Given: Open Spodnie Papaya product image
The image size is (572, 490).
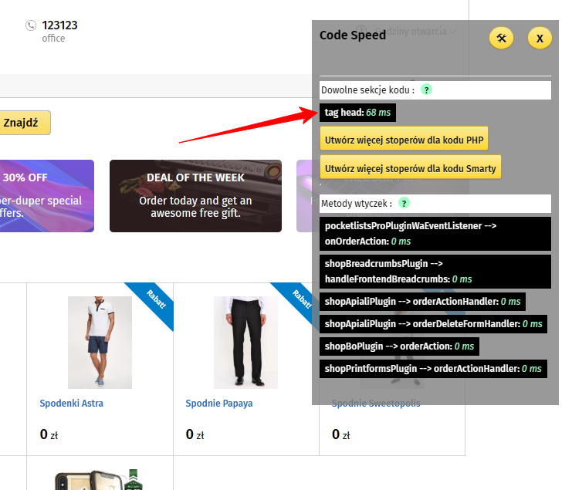Looking at the screenshot, I should tap(245, 343).
